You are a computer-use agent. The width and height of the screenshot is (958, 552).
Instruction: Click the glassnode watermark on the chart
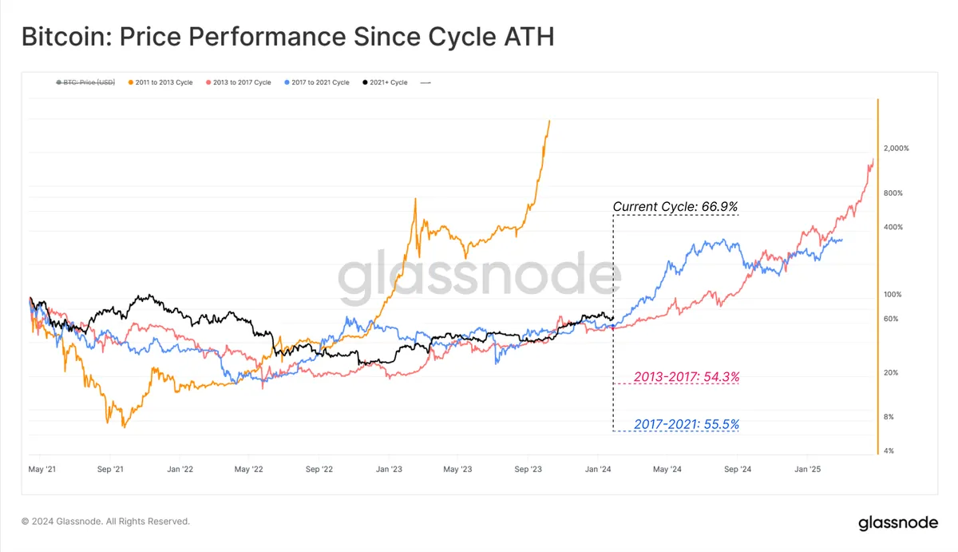click(479, 277)
